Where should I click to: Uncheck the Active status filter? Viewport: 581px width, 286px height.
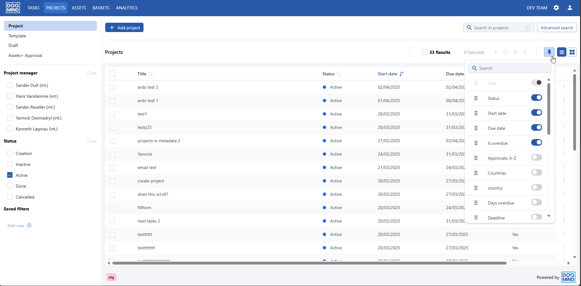point(10,175)
